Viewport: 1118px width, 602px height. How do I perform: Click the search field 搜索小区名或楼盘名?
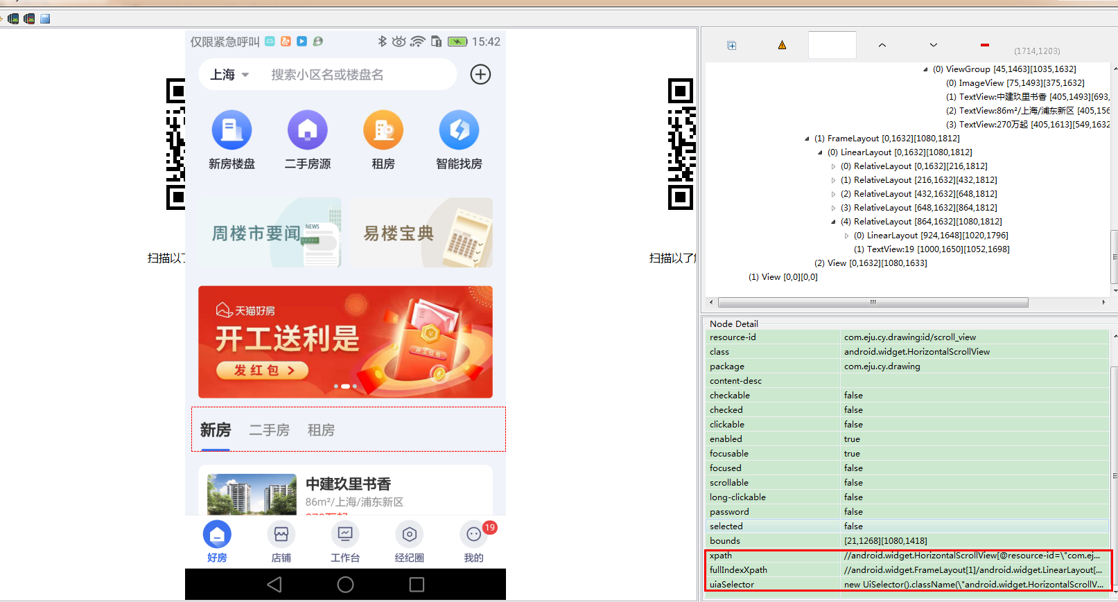pyautogui.click(x=327, y=75)
